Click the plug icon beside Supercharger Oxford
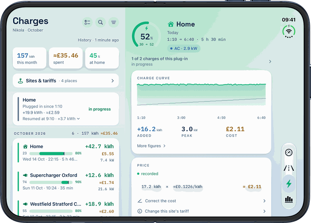Viewport: 311px width, 223px height. point(25,175)
